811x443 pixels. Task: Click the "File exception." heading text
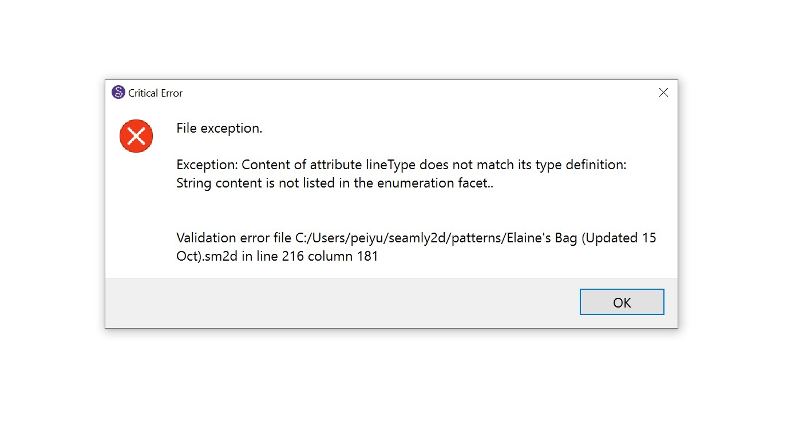(x=219, y=129)
